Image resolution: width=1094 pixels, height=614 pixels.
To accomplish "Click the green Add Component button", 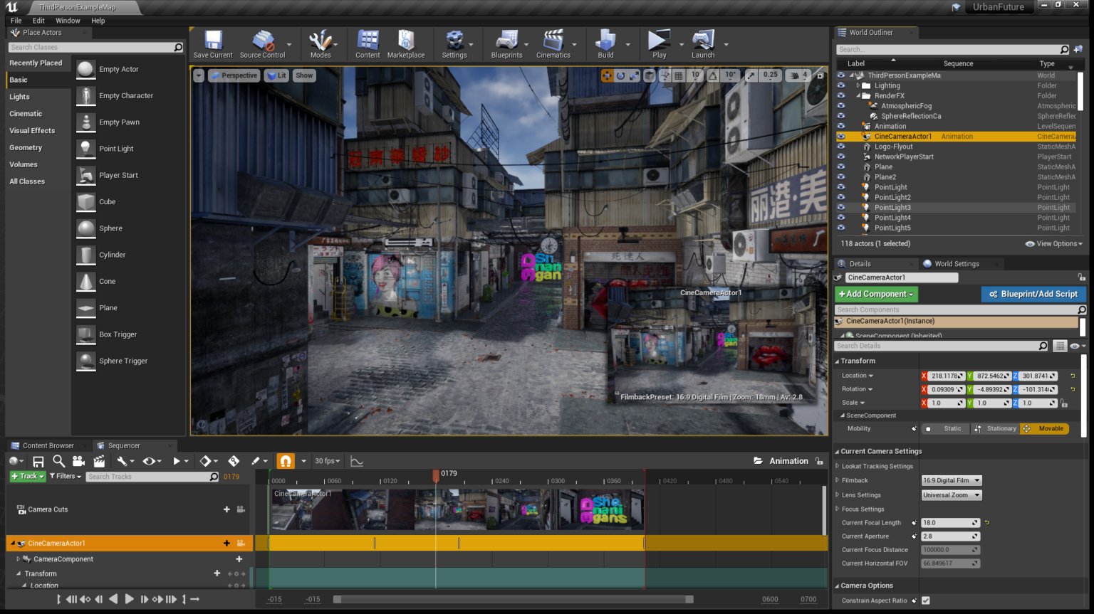I will coord(876,294).
